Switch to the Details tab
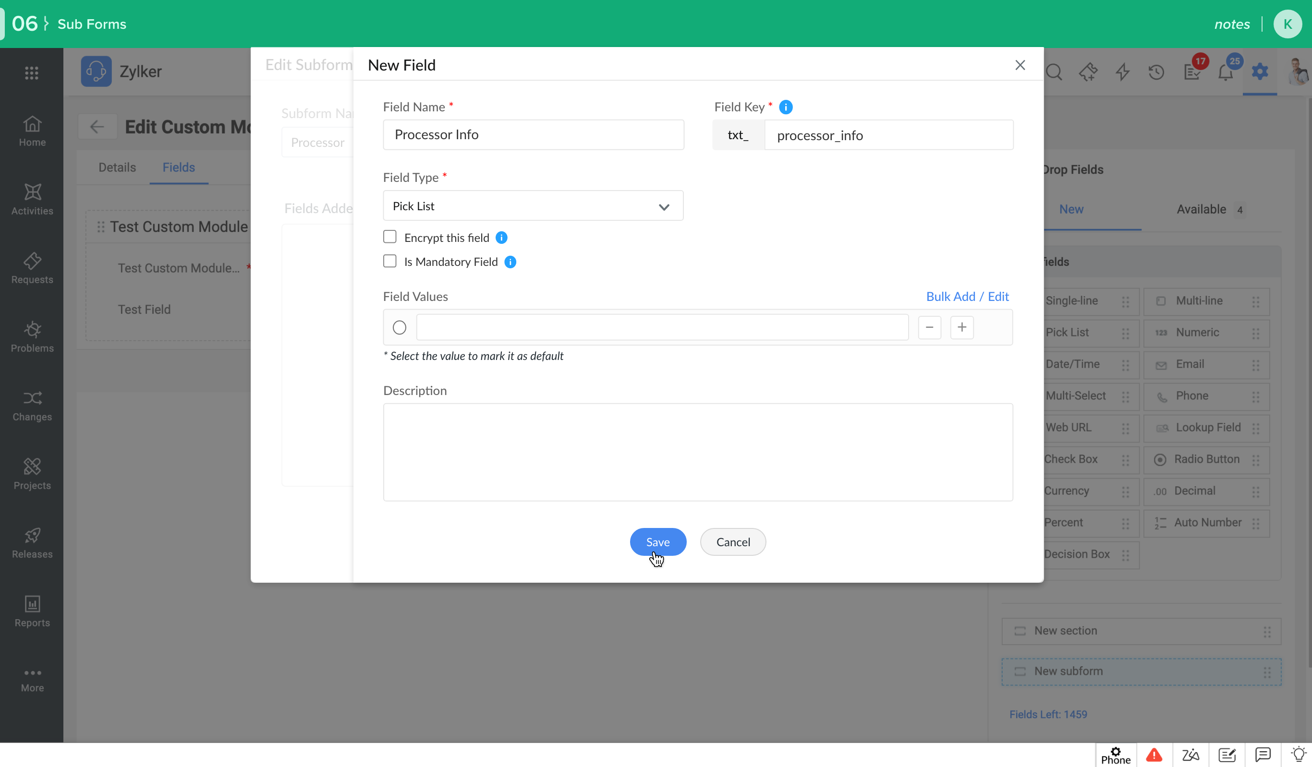The width and height of the screenshot is (1312, 767). coord(117,168)
